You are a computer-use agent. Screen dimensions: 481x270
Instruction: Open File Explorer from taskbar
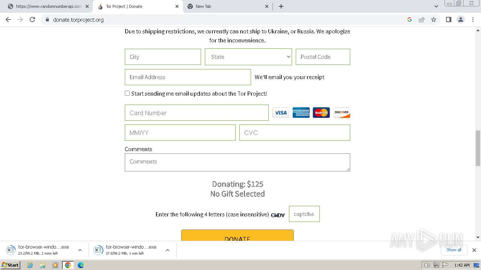pyautogui.click(x=42, y=265)
